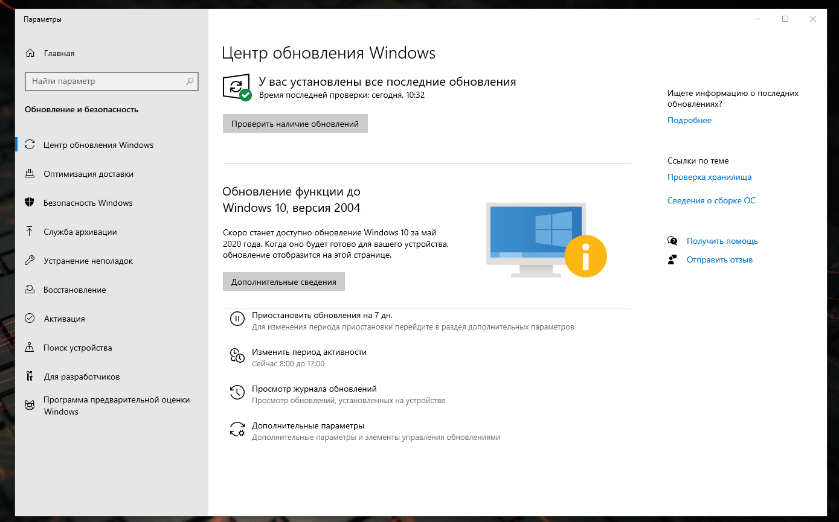The image size is (839, 522).
Task: Click the Windows Insider Program cat icon
Action: (30, 405)
